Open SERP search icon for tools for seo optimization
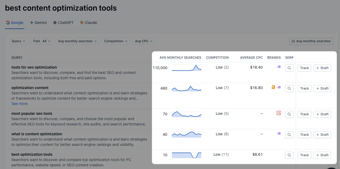 click(289, 68)
